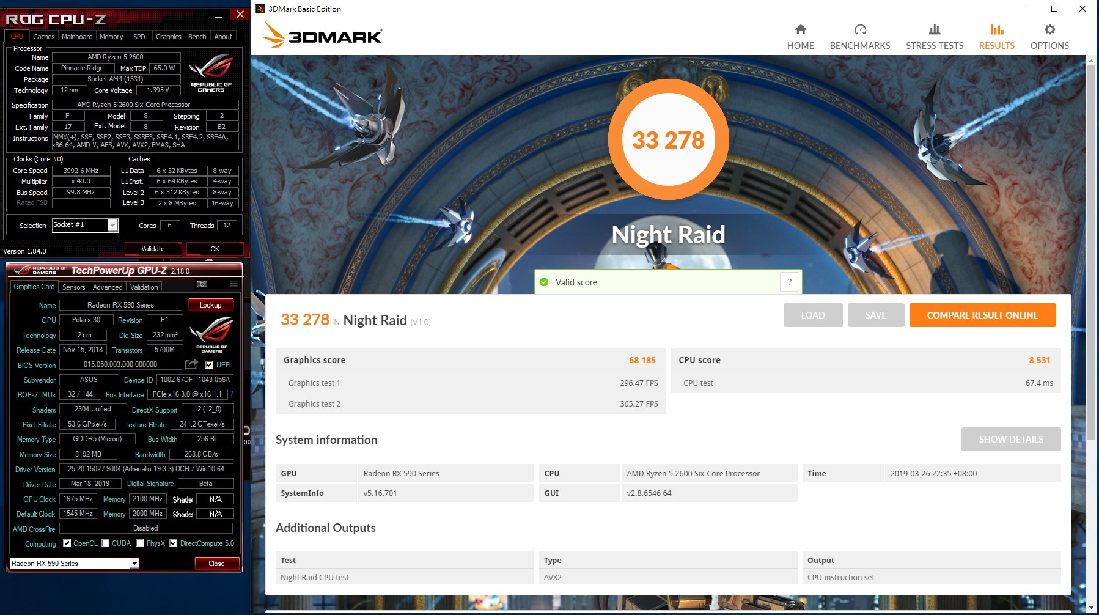1099x615 pixels.
Task: Select the CPU tab in CPU-Z
Action: point(17,36)
